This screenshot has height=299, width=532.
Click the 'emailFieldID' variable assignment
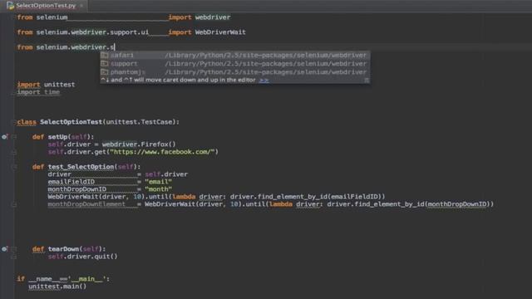pos(71,182)
